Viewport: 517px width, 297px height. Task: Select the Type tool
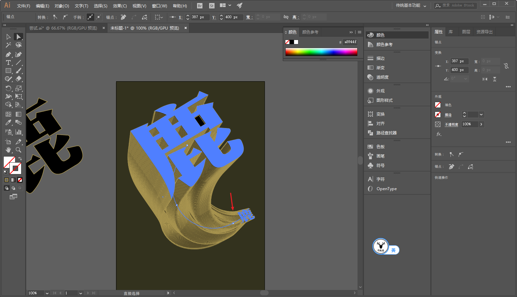pos(8,62)
